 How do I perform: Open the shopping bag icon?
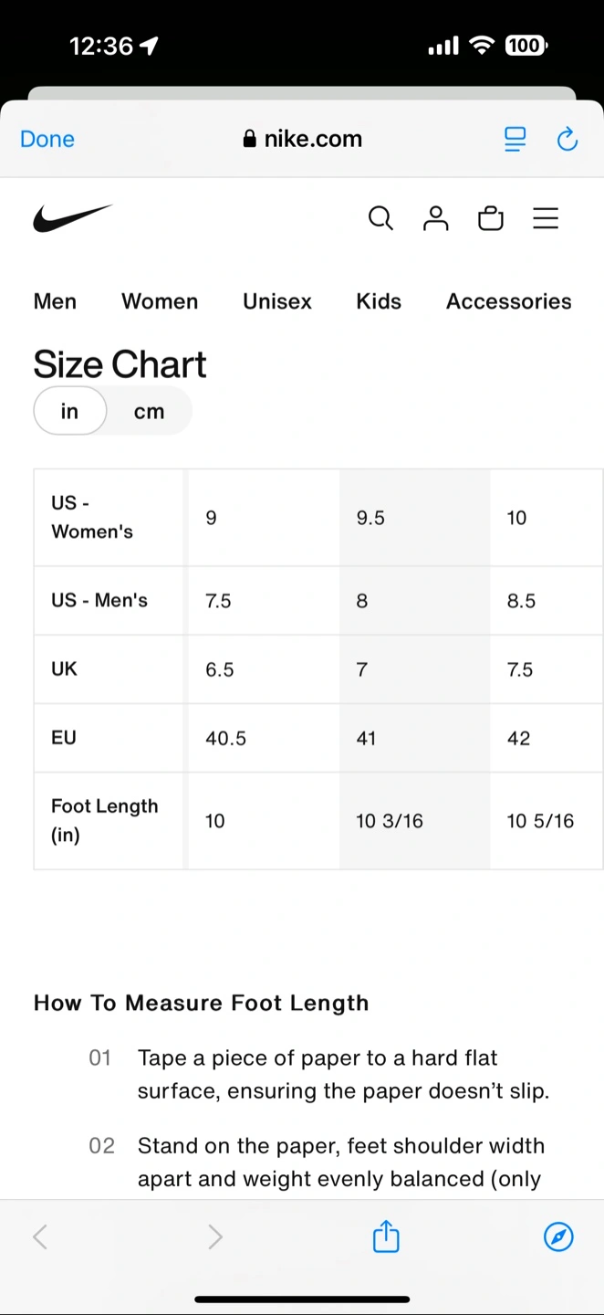(491, 218)
